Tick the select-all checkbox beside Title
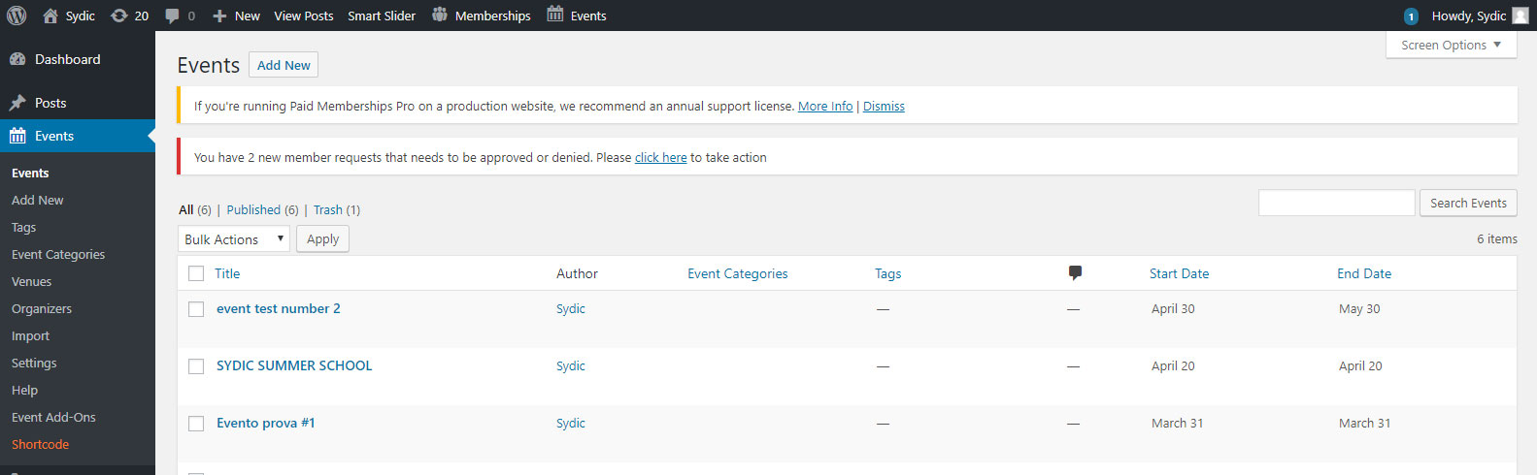Screen dimensions: 1537x475 (196, 273)
